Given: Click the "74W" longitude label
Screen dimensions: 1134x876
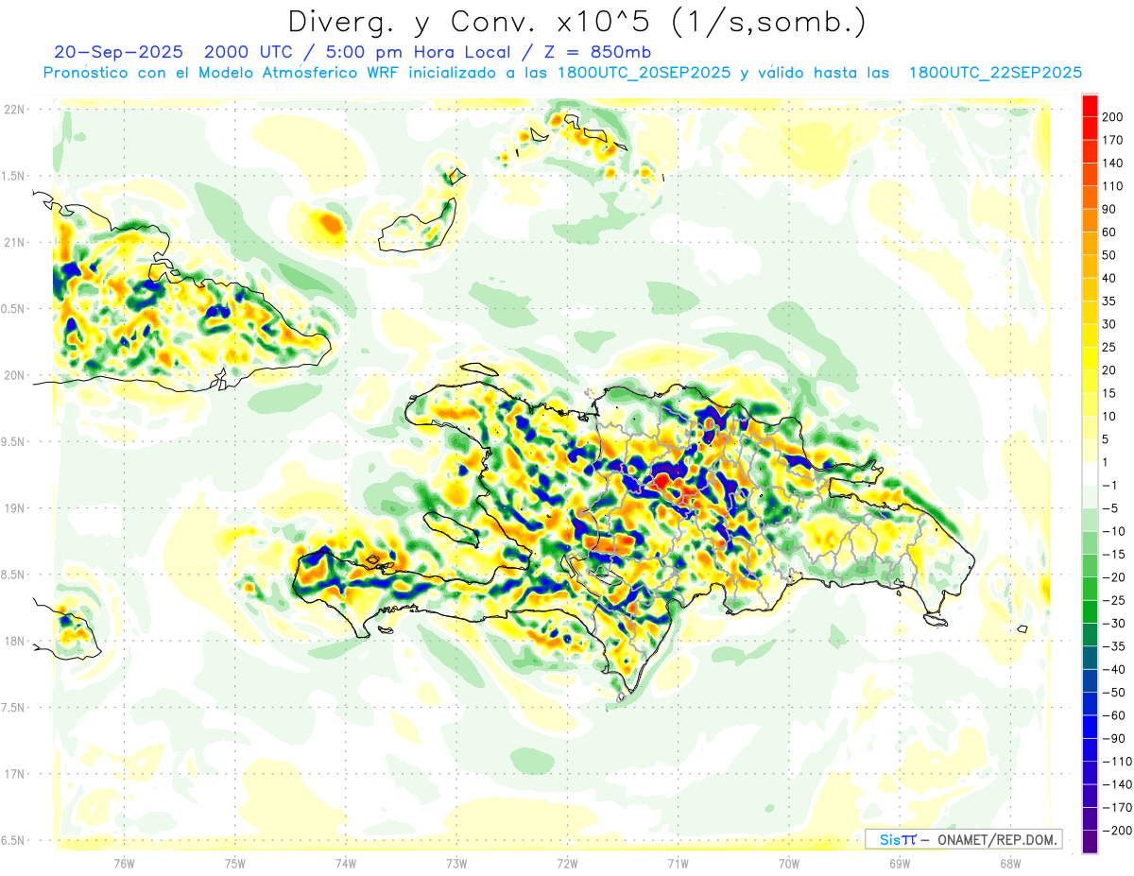Looking at the screenshot, I should 346,863.
